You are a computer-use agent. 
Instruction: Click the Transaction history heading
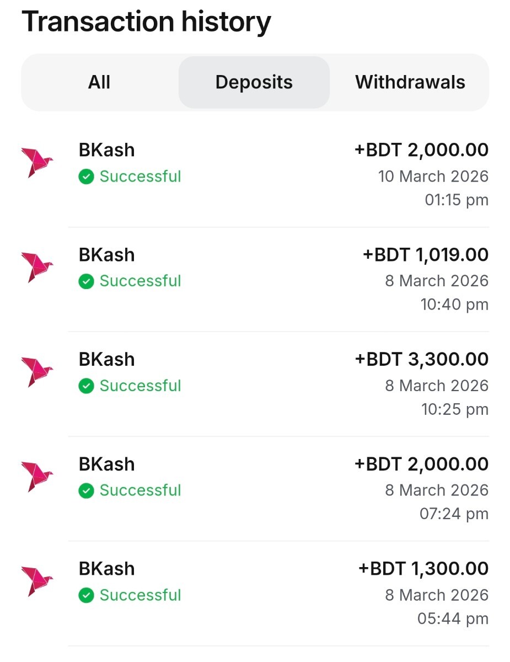(x=146, y=22)
